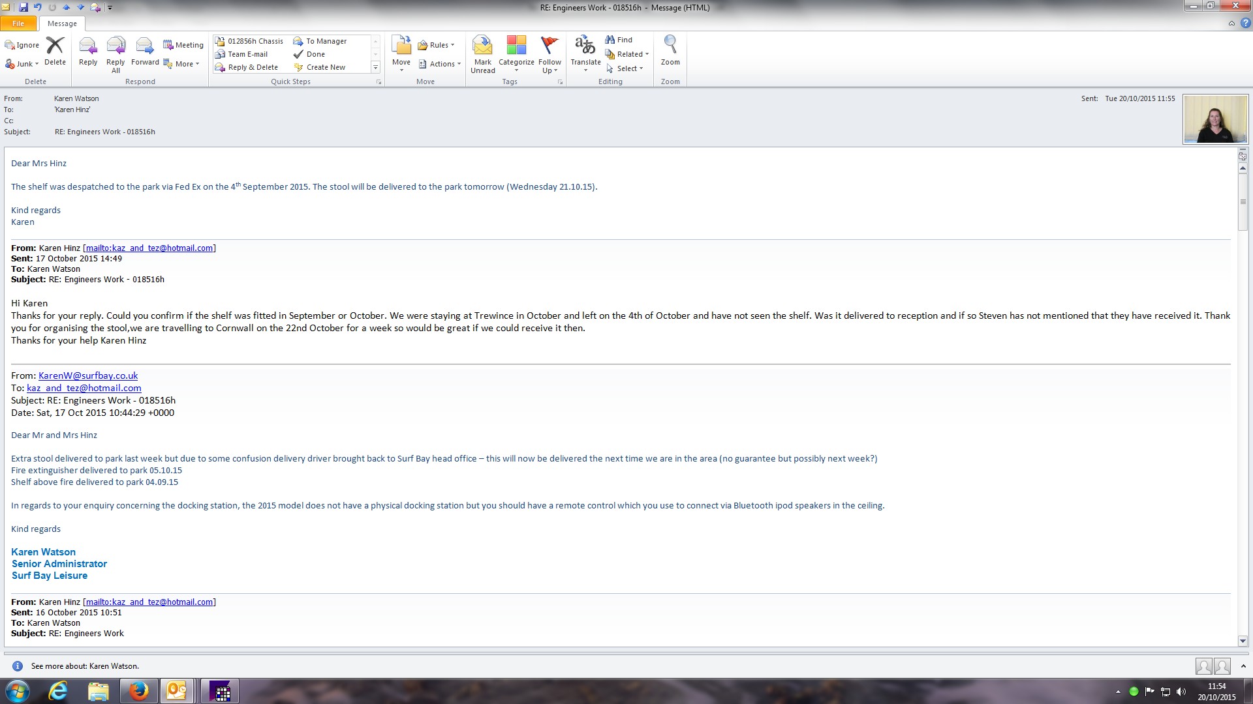The width and height of the screenshot is (1253, 704).
Task: Click the Done quick step
Action: (316, 54)
